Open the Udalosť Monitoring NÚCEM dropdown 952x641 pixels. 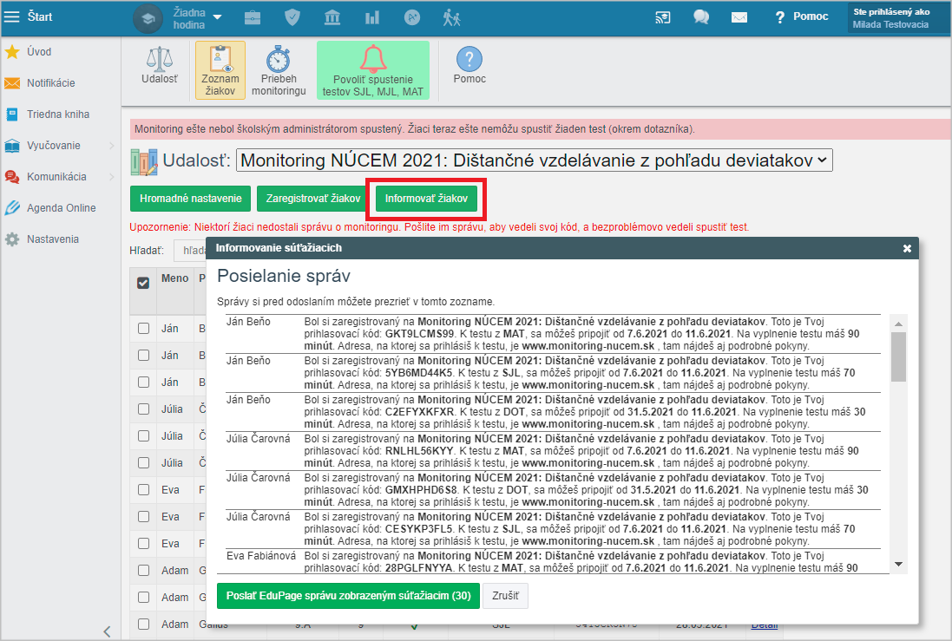tap(534, 160)
